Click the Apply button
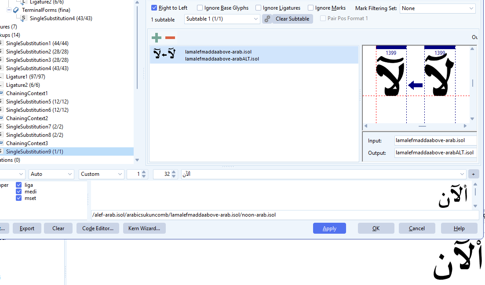This screenshot has width=485, height=285. pos(329,228)
